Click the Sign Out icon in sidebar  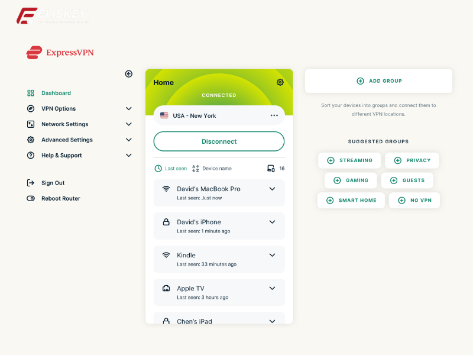(31, 183)
